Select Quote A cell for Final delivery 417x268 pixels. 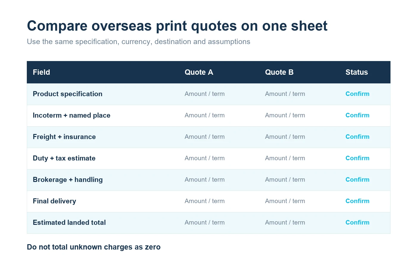point(205,201)
